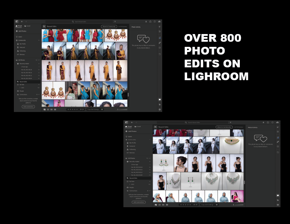The height and width of the screenshot is (224, 290).
Task: Collapse All Photos section in lower window
Action: click(150, 158)
